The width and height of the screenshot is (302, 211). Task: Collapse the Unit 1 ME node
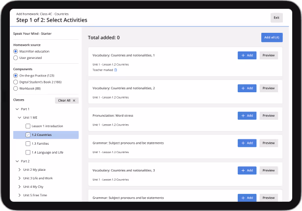pos(20,118)
